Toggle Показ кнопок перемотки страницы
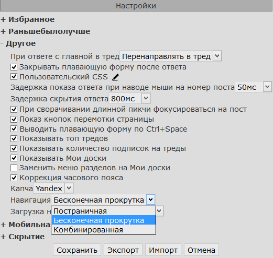Image resolution: width=274 pixels, height=258 pixels. 14,119
